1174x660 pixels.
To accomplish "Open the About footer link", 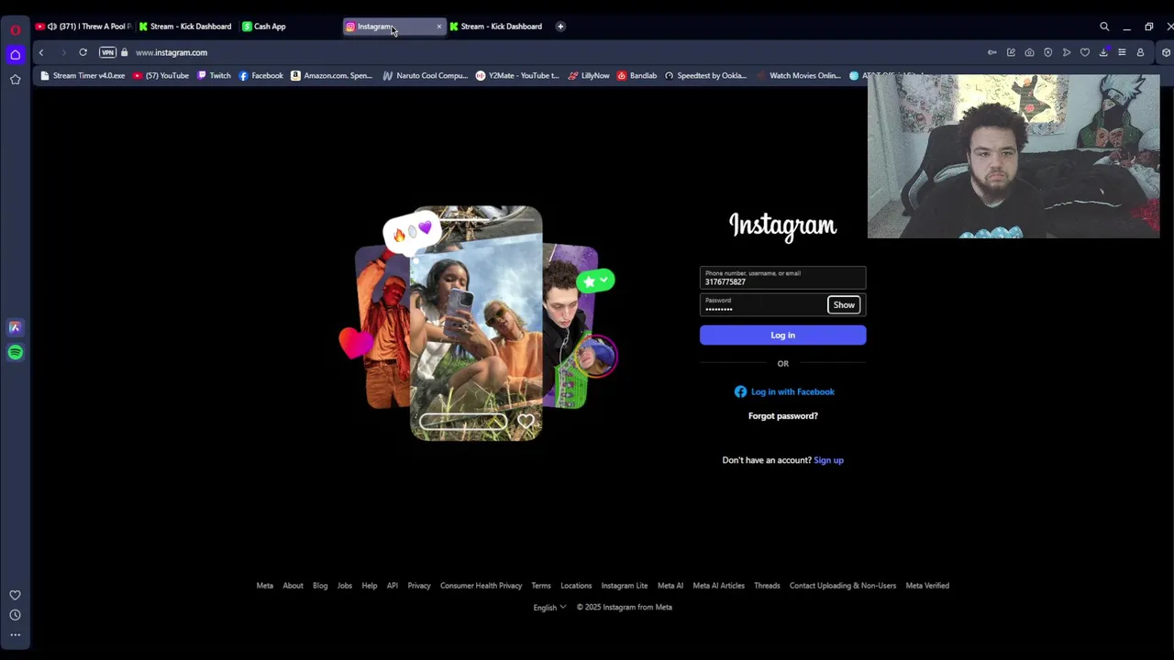I will pos(293,586).
